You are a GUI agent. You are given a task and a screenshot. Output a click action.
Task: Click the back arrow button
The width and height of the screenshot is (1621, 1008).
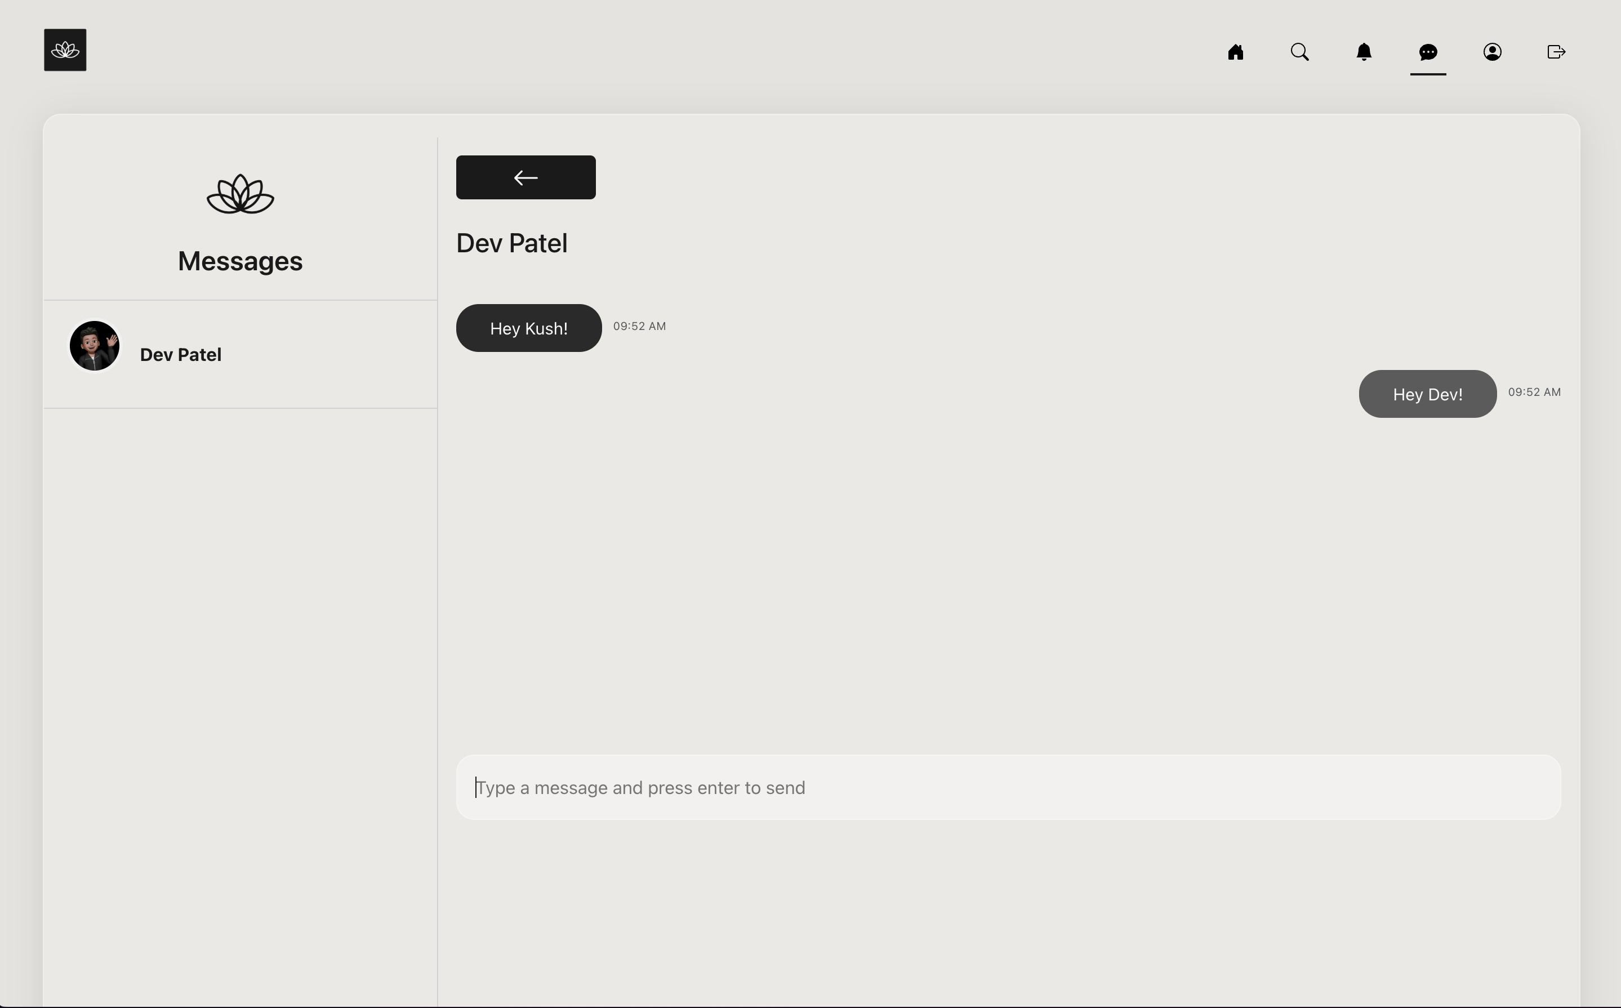[526, 177]
